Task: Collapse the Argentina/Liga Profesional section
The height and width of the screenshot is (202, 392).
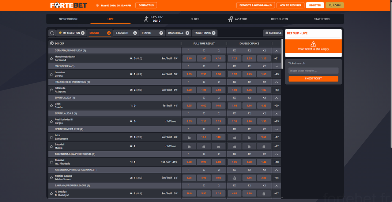Action: [277, 154]
